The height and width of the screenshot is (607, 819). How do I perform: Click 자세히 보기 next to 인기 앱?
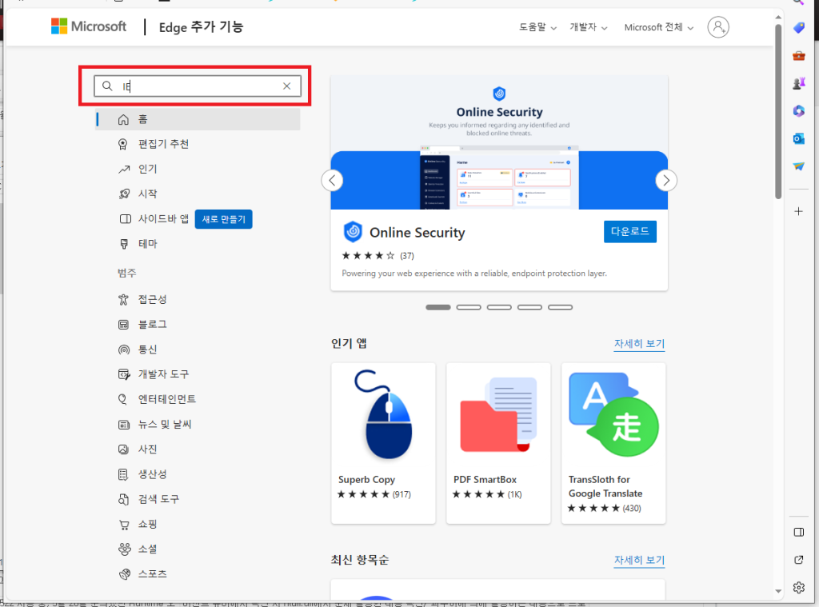[639, 344]
